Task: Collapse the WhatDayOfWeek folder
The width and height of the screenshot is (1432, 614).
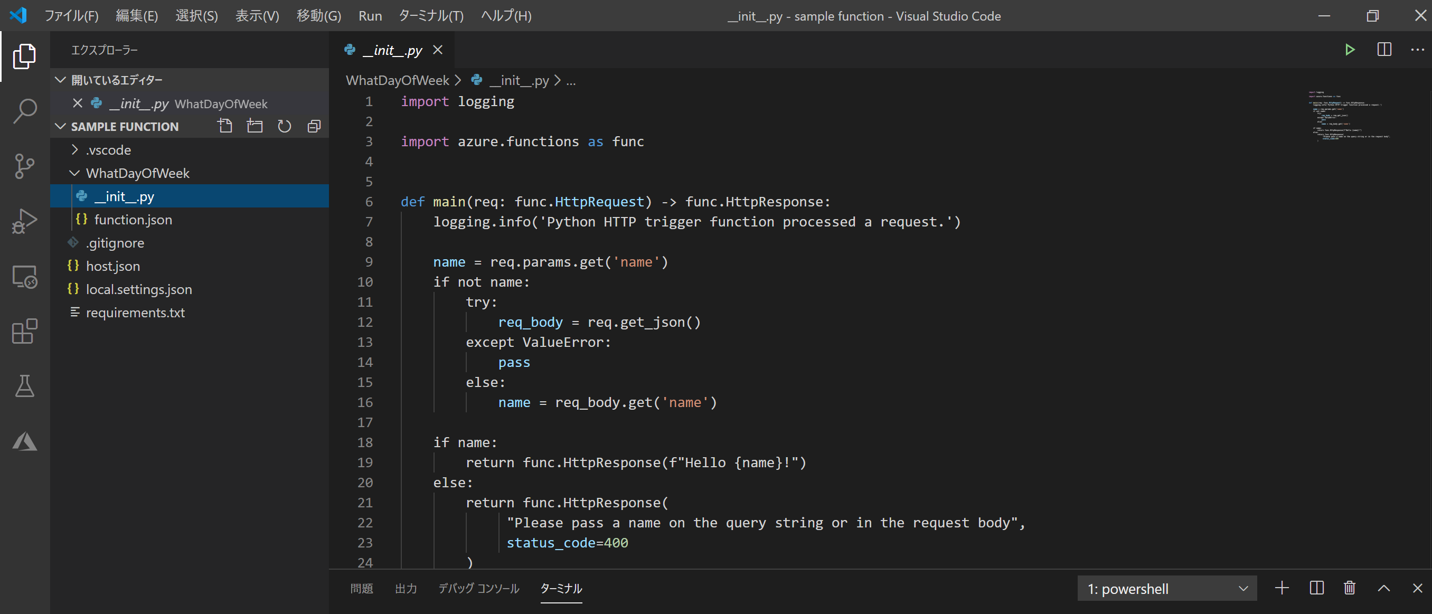Action: tap(137, 173)
